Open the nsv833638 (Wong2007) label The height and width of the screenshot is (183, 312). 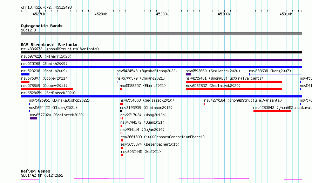pos(270,71)
